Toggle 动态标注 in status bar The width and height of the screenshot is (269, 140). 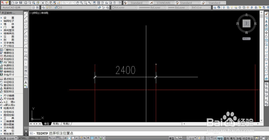248,138
